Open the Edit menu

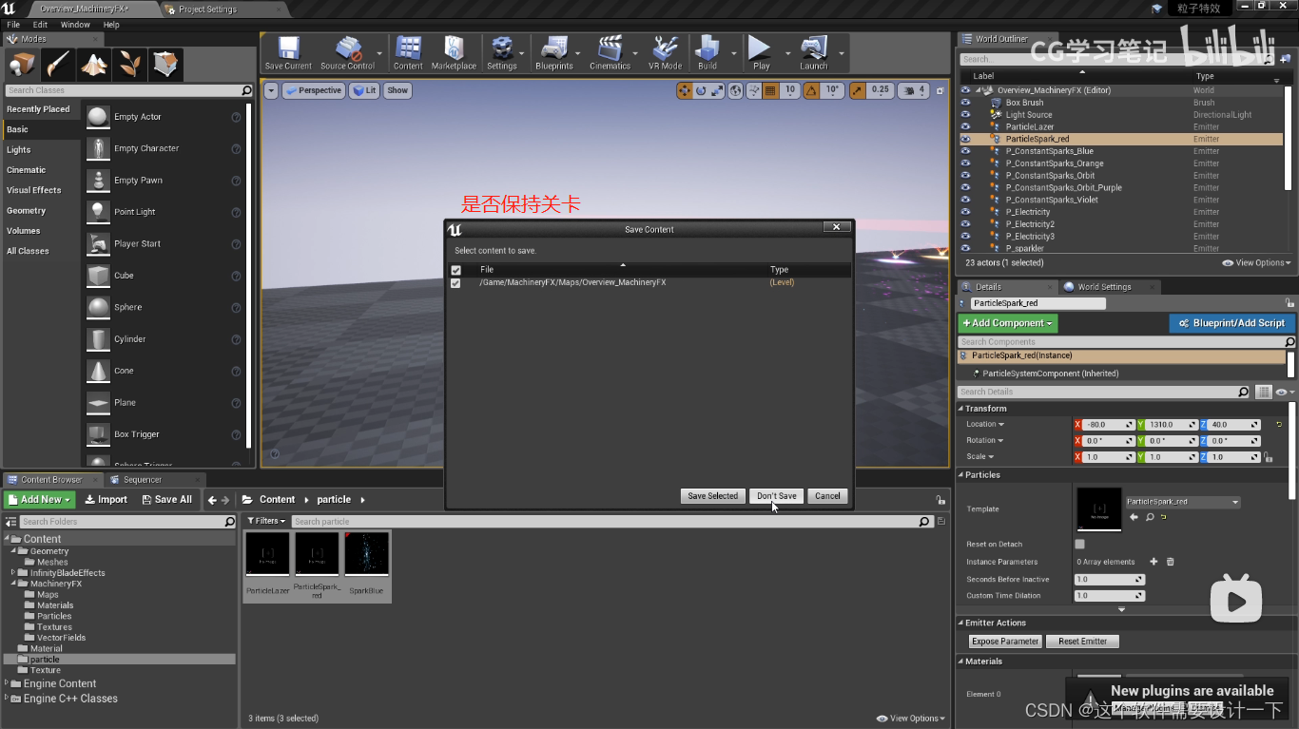click(x=40, y=25)
